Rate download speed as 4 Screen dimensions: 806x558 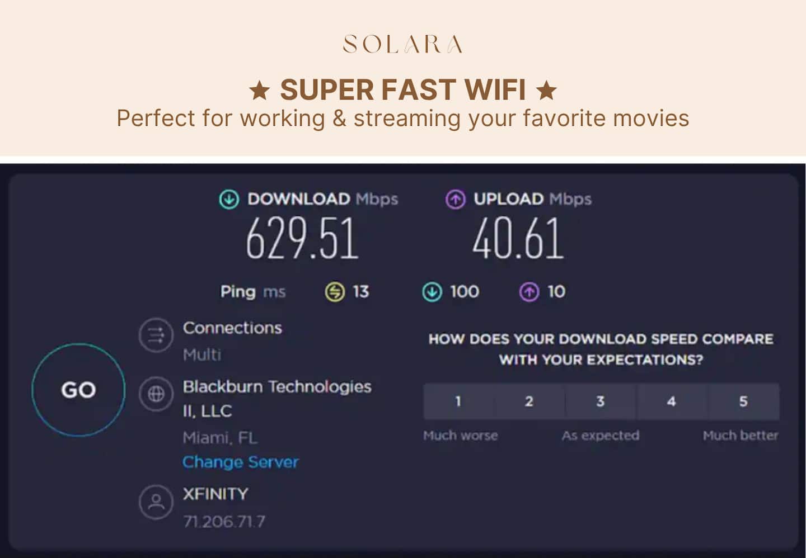(x=672, y=401)
